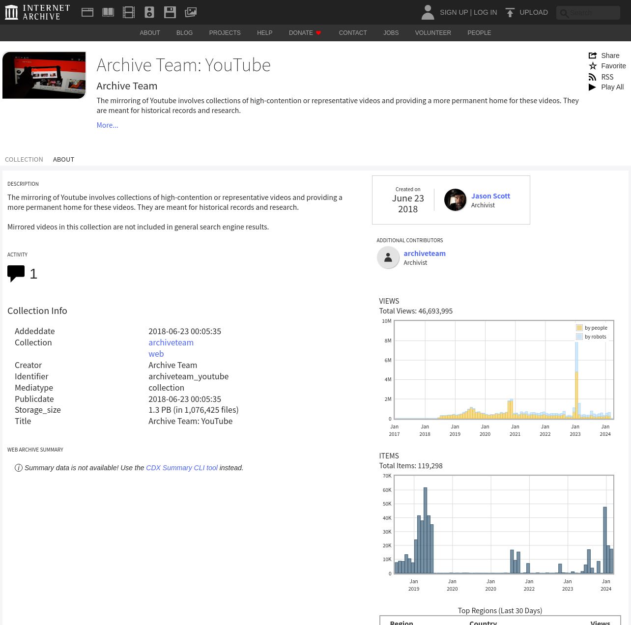Click the archiveteam_youtube identifier value

coord(189,376)
